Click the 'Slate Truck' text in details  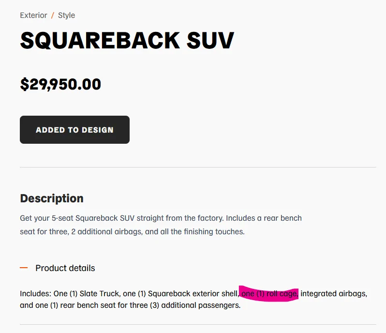point(100,294)
